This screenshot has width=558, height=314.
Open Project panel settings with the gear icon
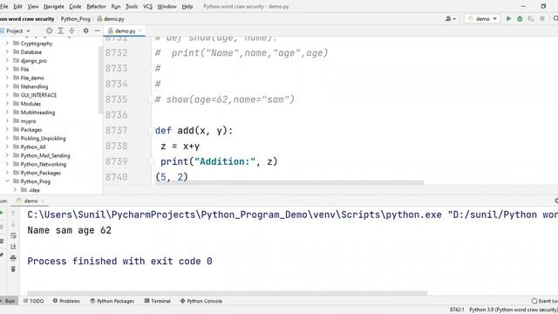click(x=85, y=31)
